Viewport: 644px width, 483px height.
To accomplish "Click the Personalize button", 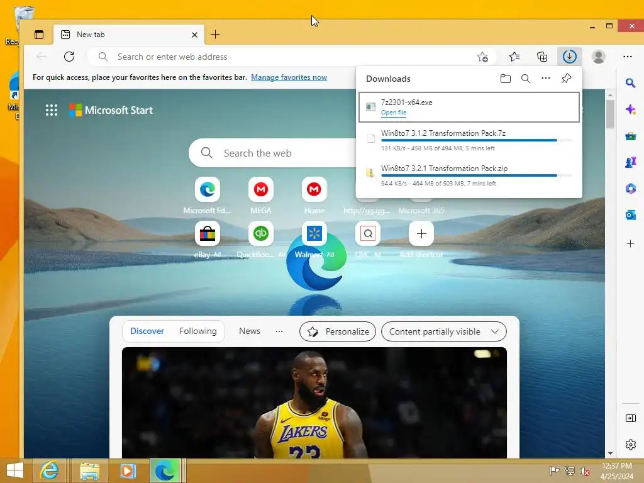I will (338, 331).
